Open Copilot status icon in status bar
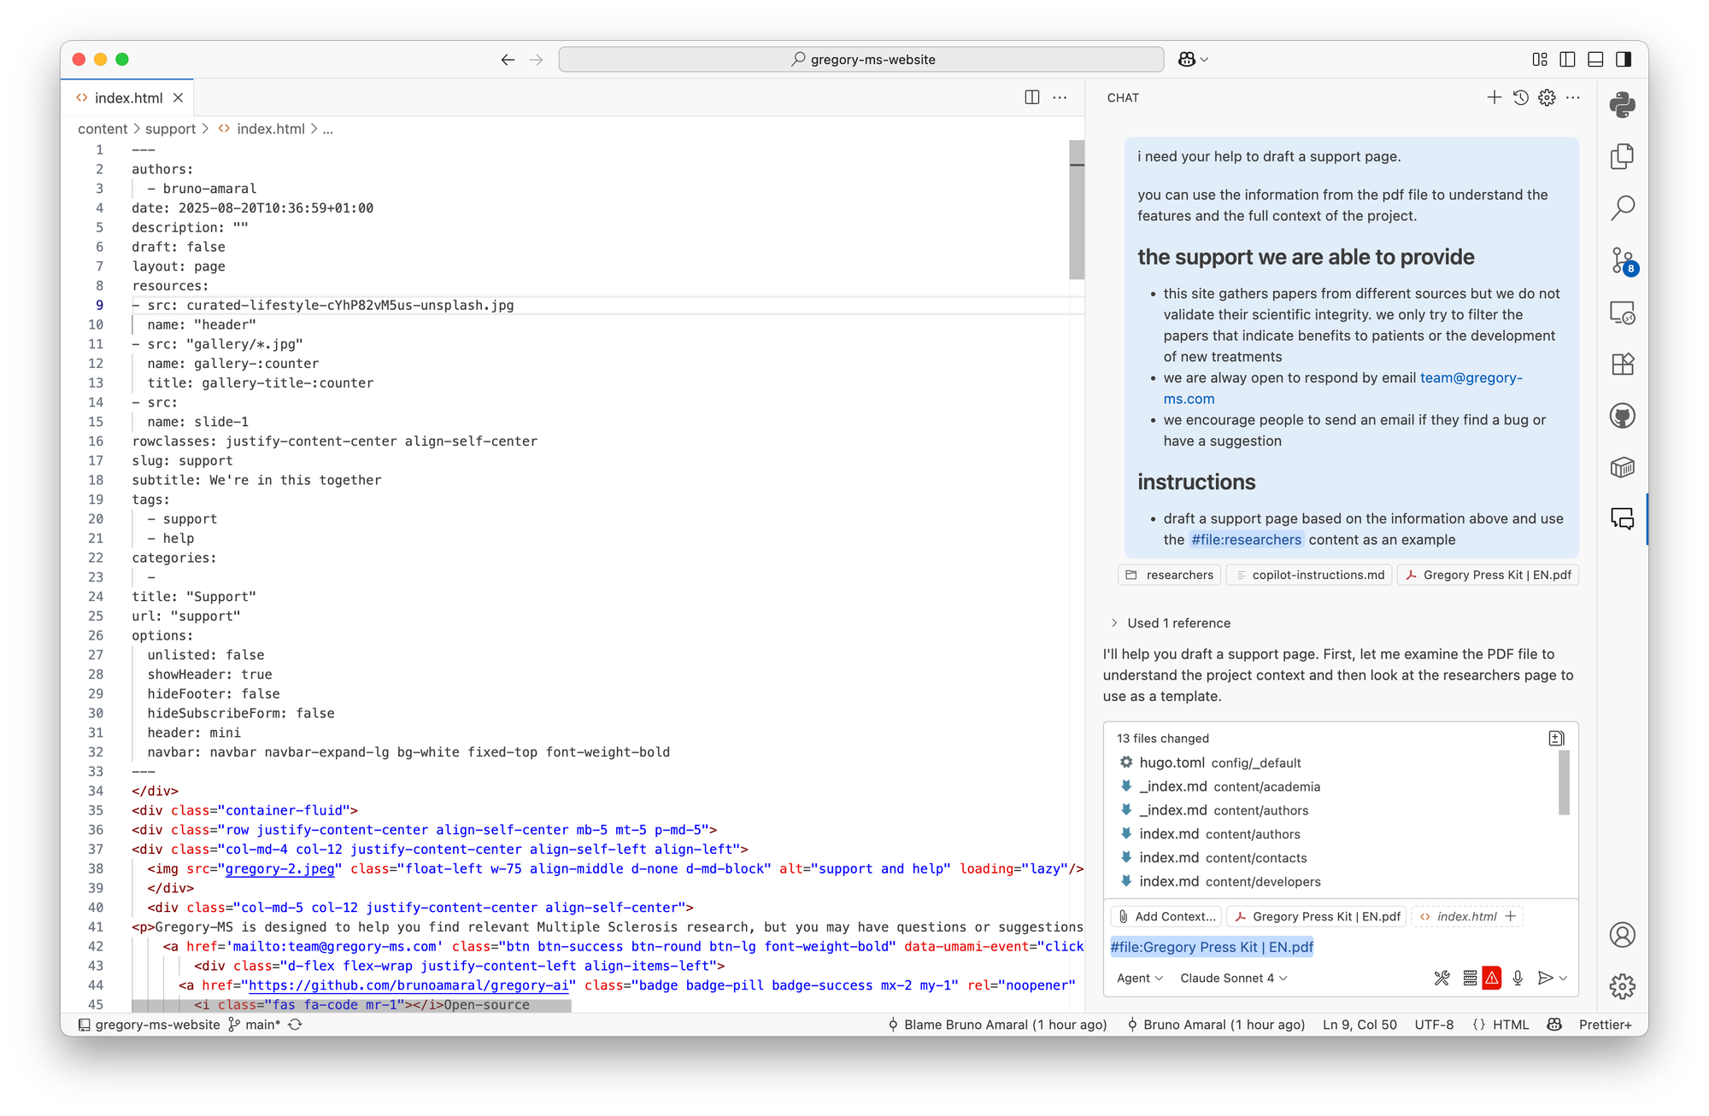Image resolution: width=1709 pixels, height=1116 pixels. tap(1554, 1025)
